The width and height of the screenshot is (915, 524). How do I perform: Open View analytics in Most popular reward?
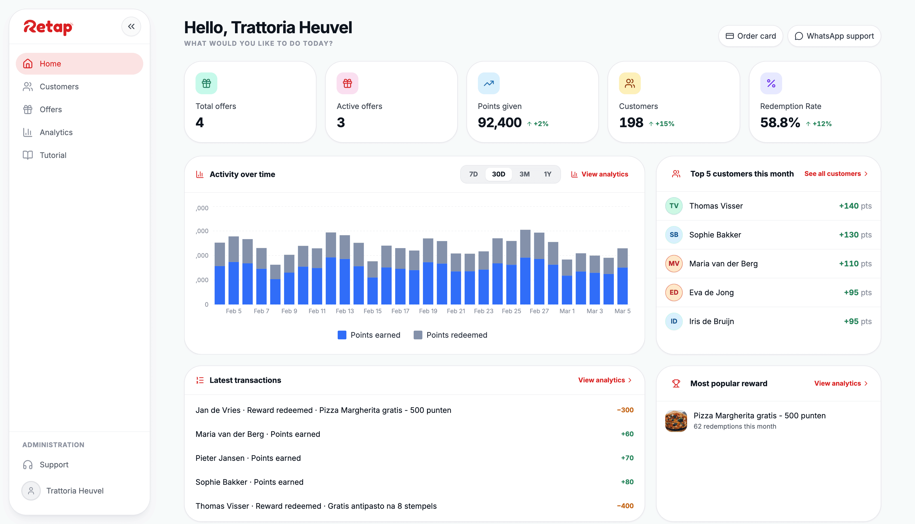click(840, 383)
